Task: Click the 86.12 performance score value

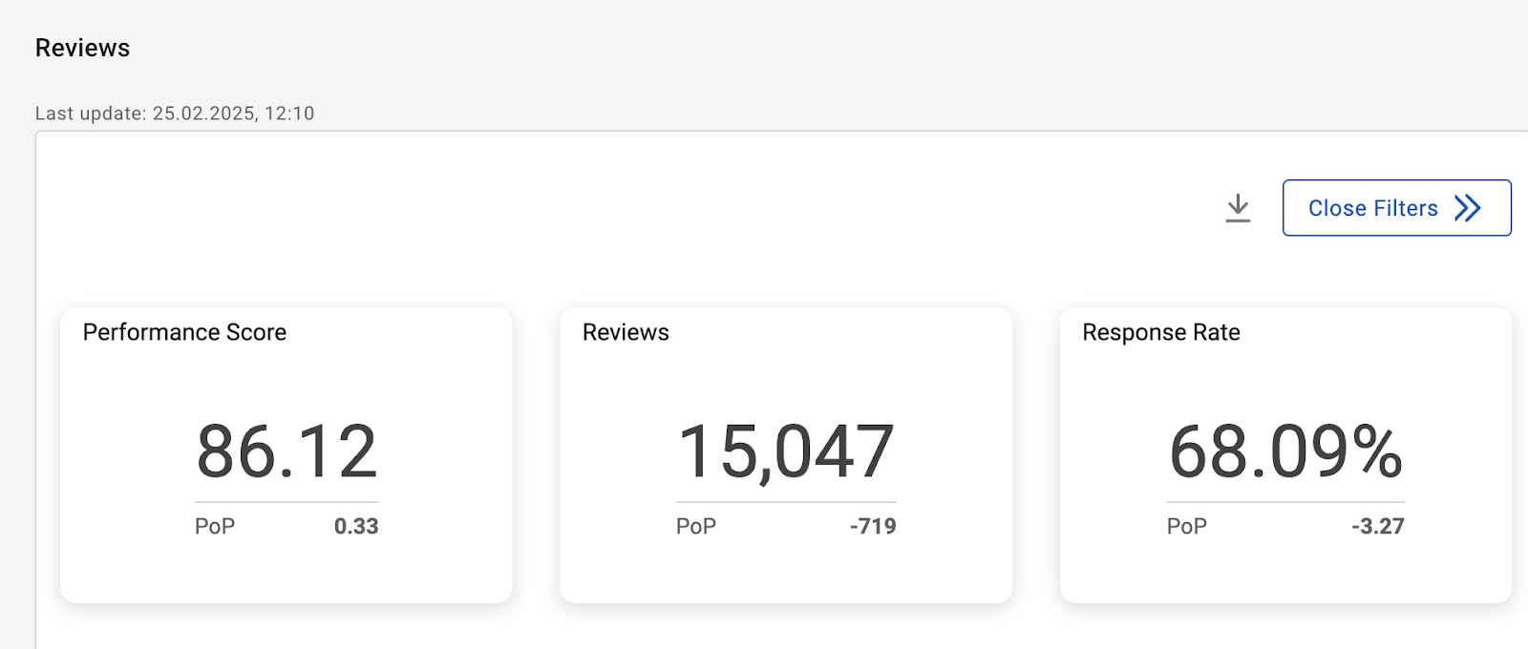Action: pyautogui.click(x=286, y=452)
